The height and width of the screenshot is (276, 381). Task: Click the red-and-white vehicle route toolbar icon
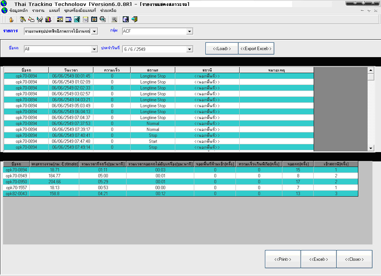[x=31, y=19]
